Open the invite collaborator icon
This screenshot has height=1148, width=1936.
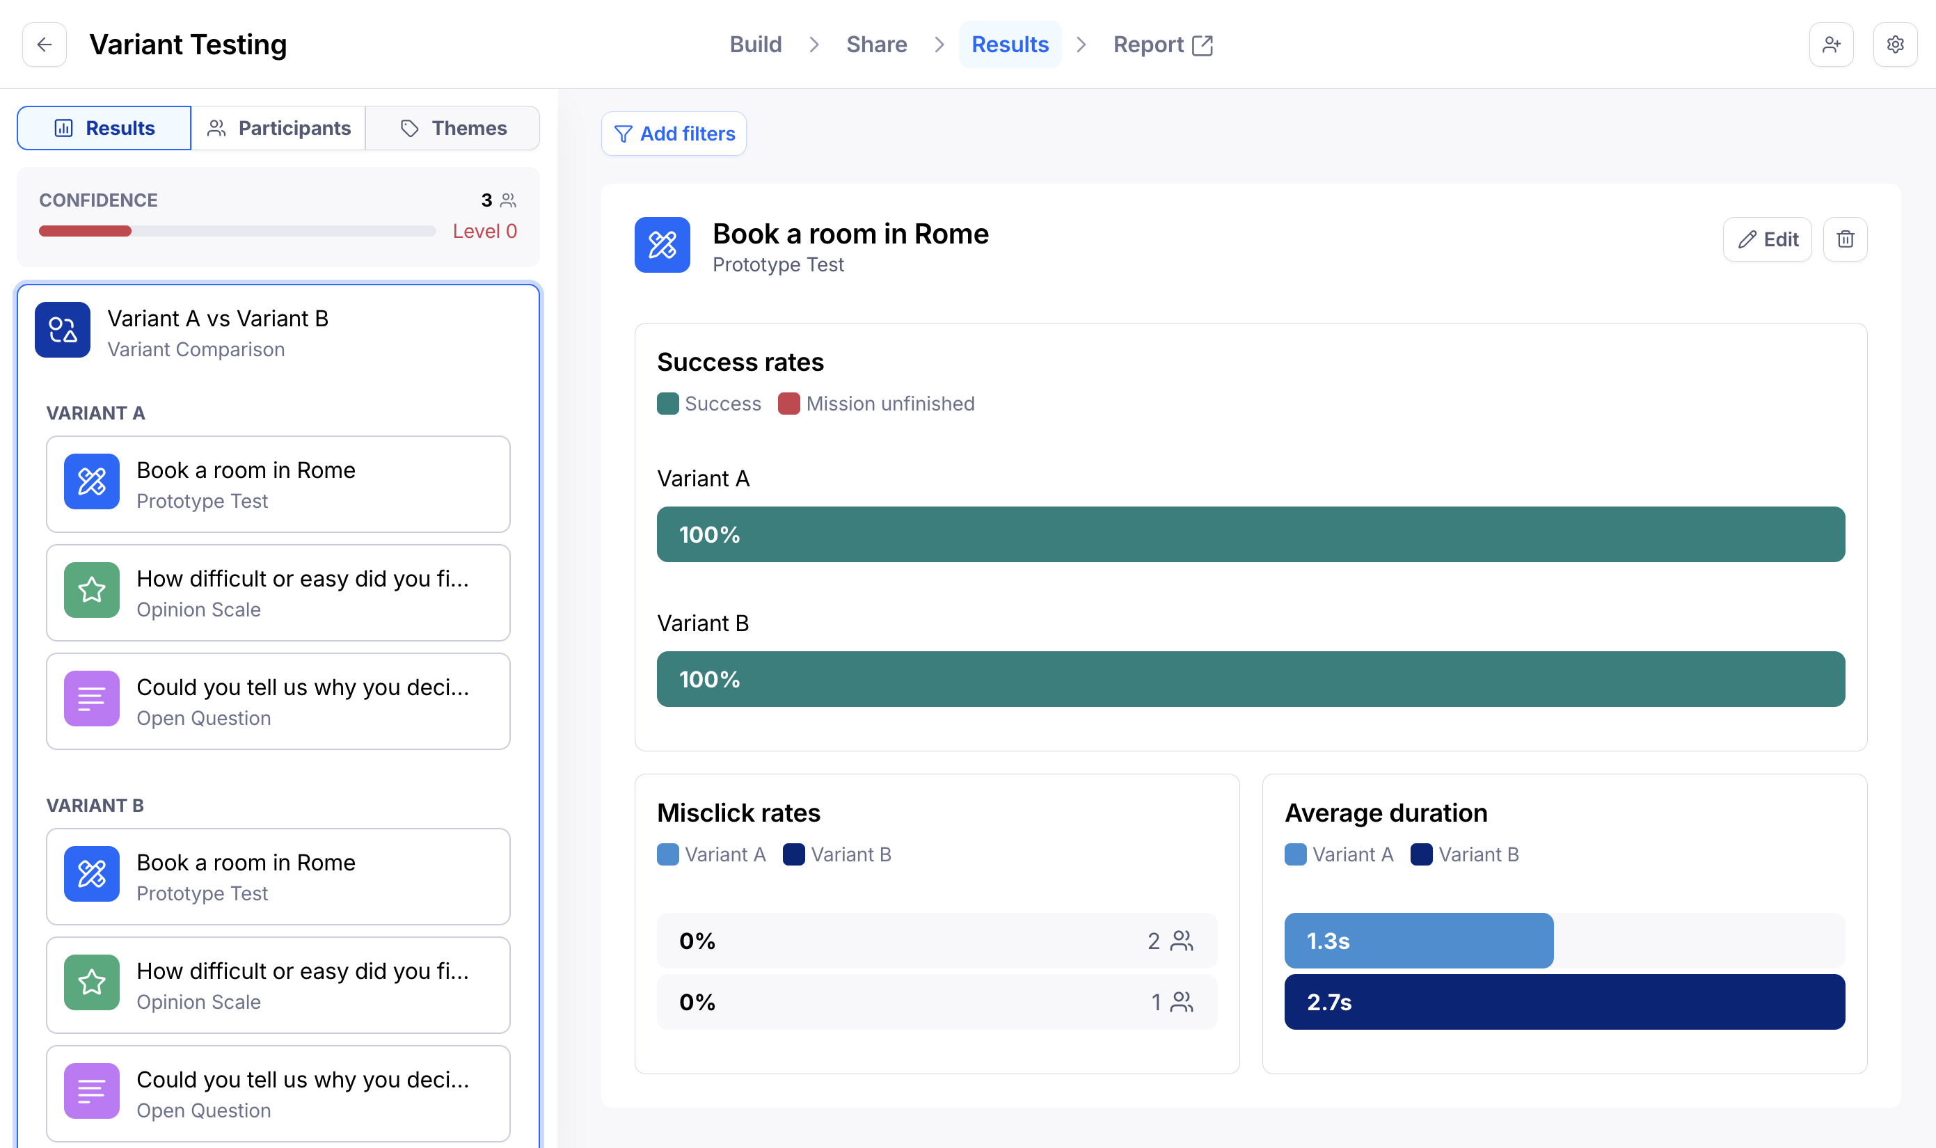coord(1831,45)
